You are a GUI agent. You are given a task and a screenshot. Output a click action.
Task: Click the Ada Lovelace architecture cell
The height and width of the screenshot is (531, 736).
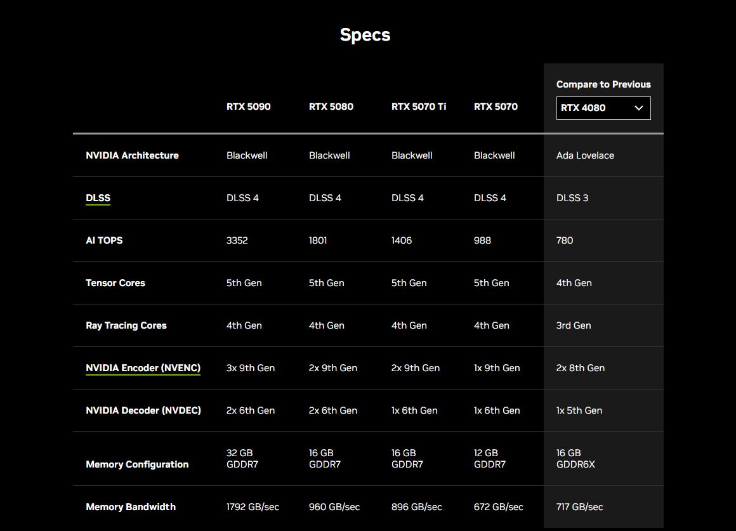(585, 155)
